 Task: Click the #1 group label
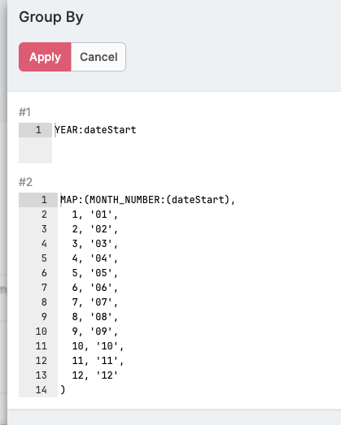24,112
